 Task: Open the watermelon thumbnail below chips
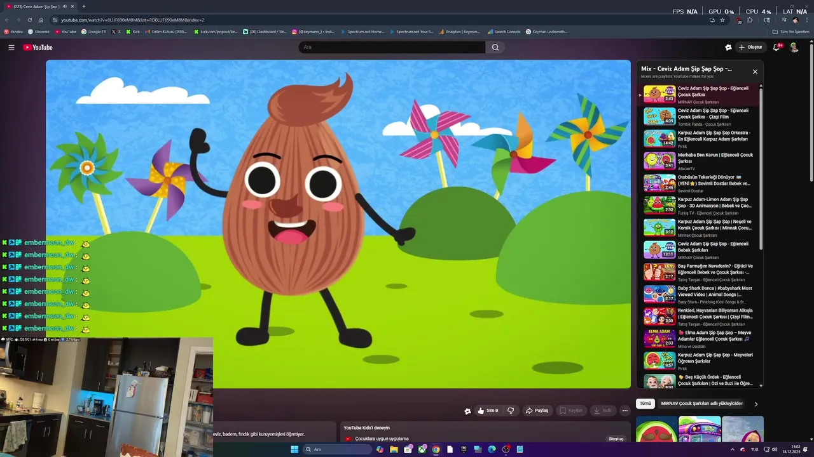[656, 429]
